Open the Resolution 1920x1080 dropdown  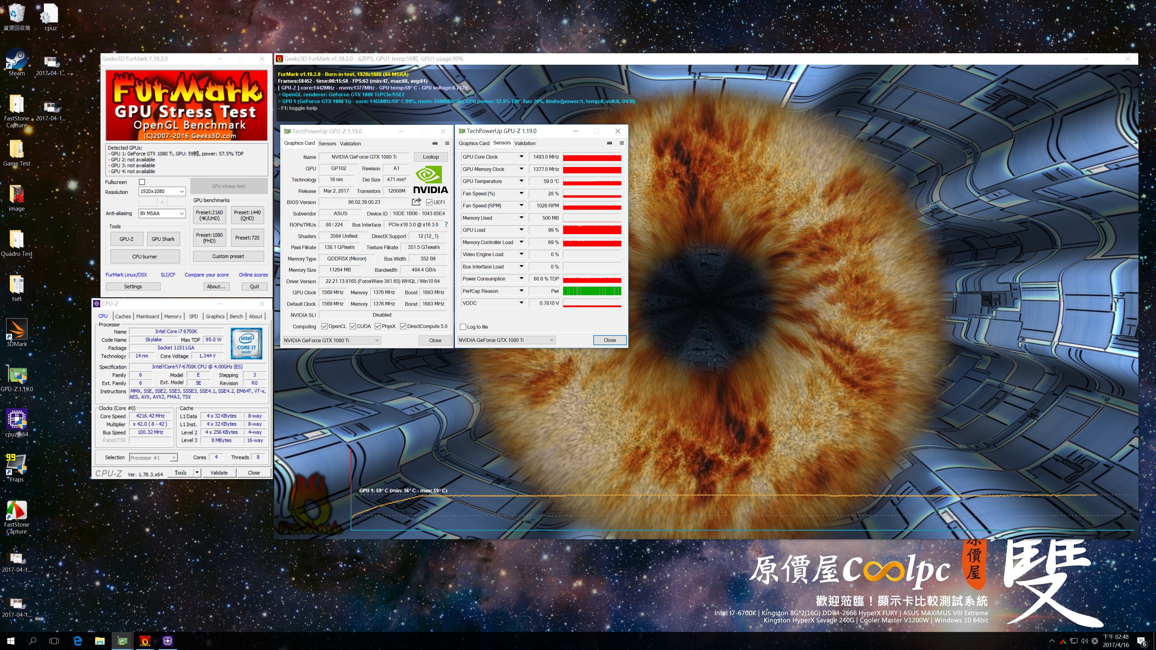click(162, 192)
